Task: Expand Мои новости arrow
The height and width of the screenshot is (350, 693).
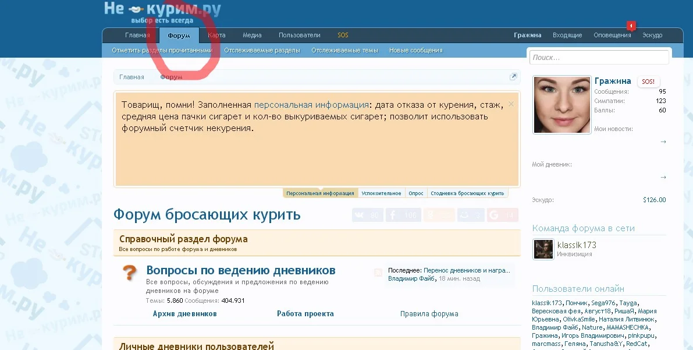Action: click(663, 142)
